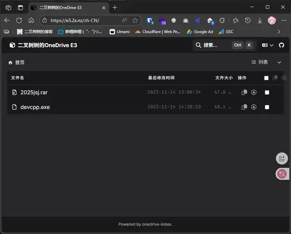Screen dimensions: 291x234
Task: Click the browser refresh button
Action: pyautogui.click(x=19, y=20)
